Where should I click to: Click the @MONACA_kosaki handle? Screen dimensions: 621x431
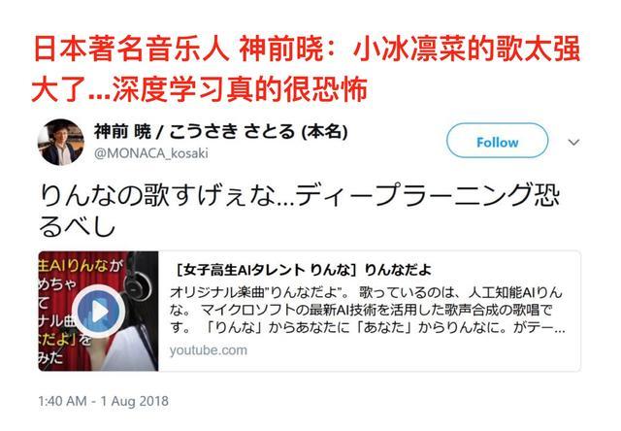coord(151,153)
